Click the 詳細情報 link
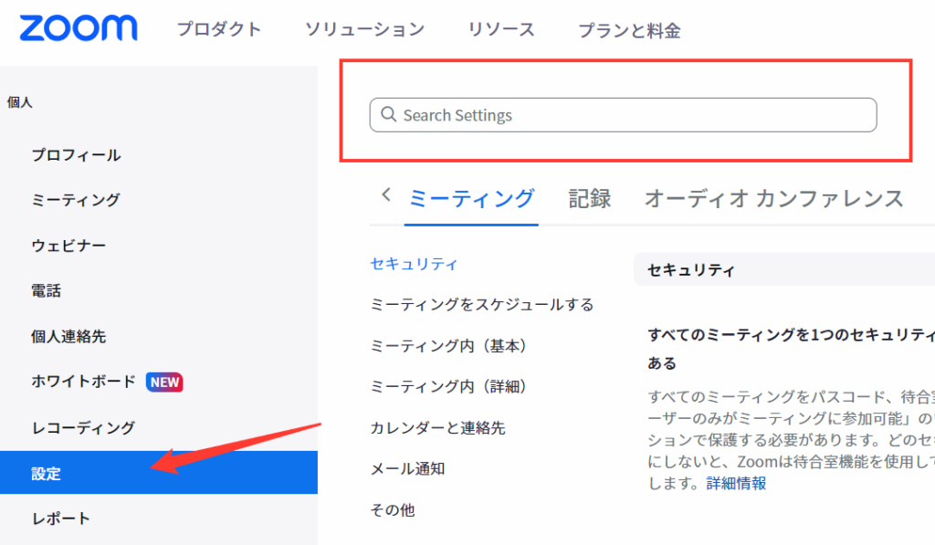 point(736,483)
